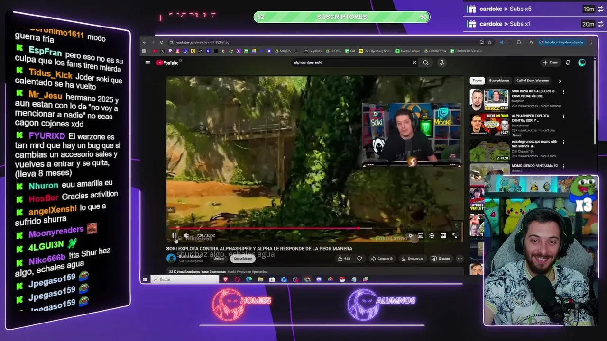Click the Gracias button

click(441, 259)
